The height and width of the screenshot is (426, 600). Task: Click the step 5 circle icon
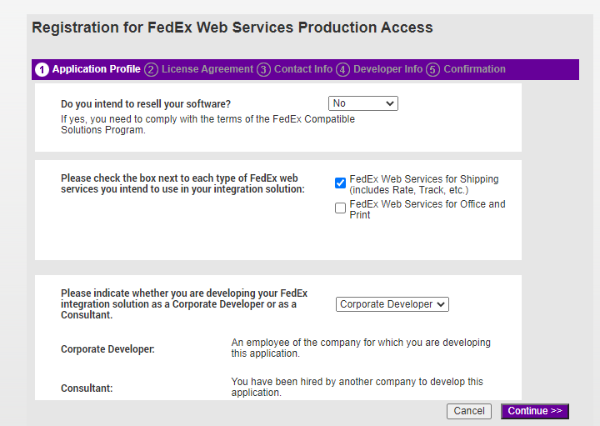pyautogui.click(x=432, y=70)
